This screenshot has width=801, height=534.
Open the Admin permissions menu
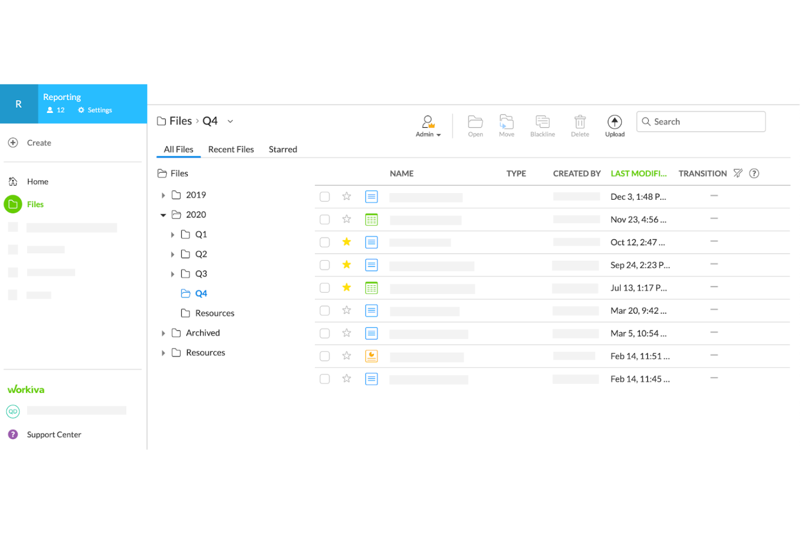(x=428, y=127)
